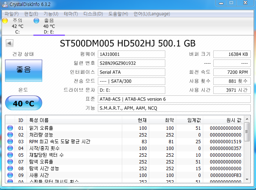
Task: Click the 40 °C temperature button
Action: 24,103
